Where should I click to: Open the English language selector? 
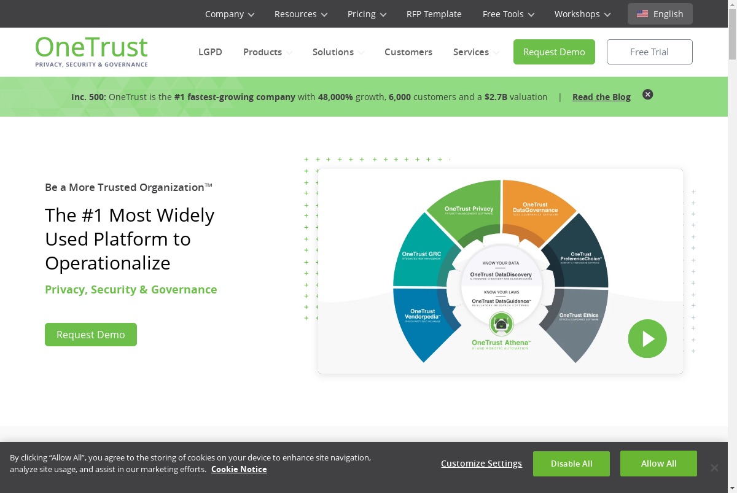tap(660, 14)
